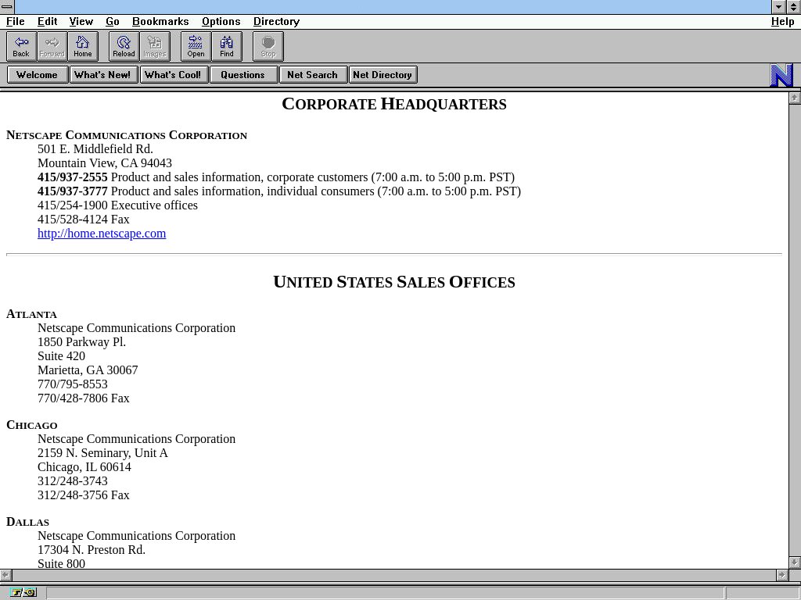This screenshot has width=801, height=600.
Task: Open the File menu
Action: pos(15,21)
